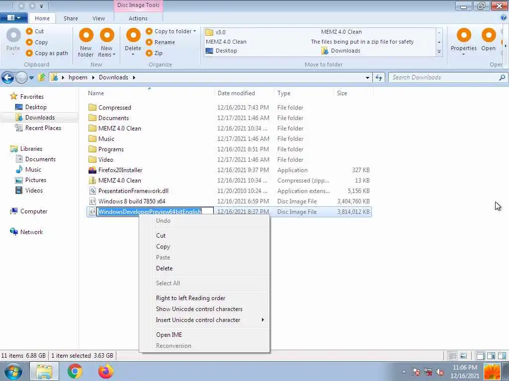The image size is (509, 381).
Task: Click the Zip ribbon icon
Action: click(149, 53)
